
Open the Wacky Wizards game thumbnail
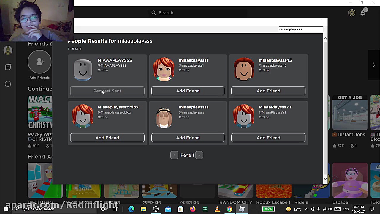coord(40,113)
